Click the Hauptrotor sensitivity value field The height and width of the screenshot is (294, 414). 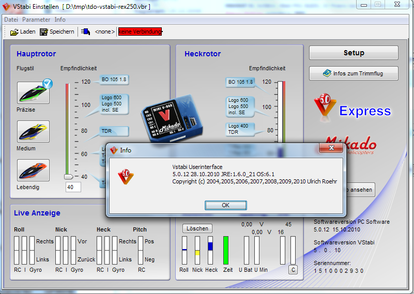pyautogui.click(x=73, y=187)
